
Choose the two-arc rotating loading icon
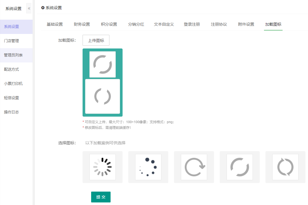pos(240,167)
